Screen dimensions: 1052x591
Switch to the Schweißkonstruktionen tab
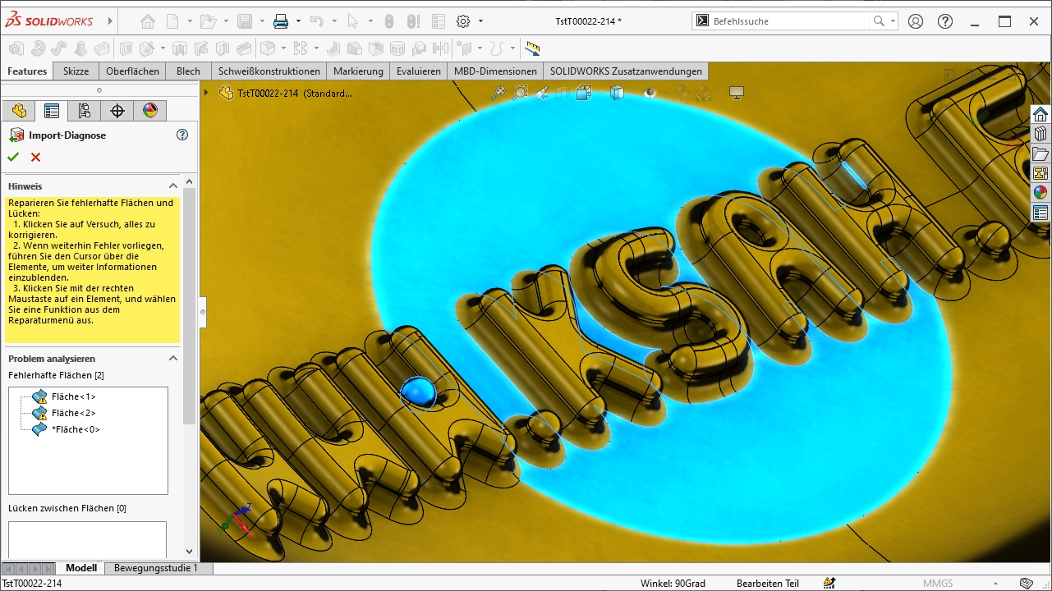[x=269, y=71]
